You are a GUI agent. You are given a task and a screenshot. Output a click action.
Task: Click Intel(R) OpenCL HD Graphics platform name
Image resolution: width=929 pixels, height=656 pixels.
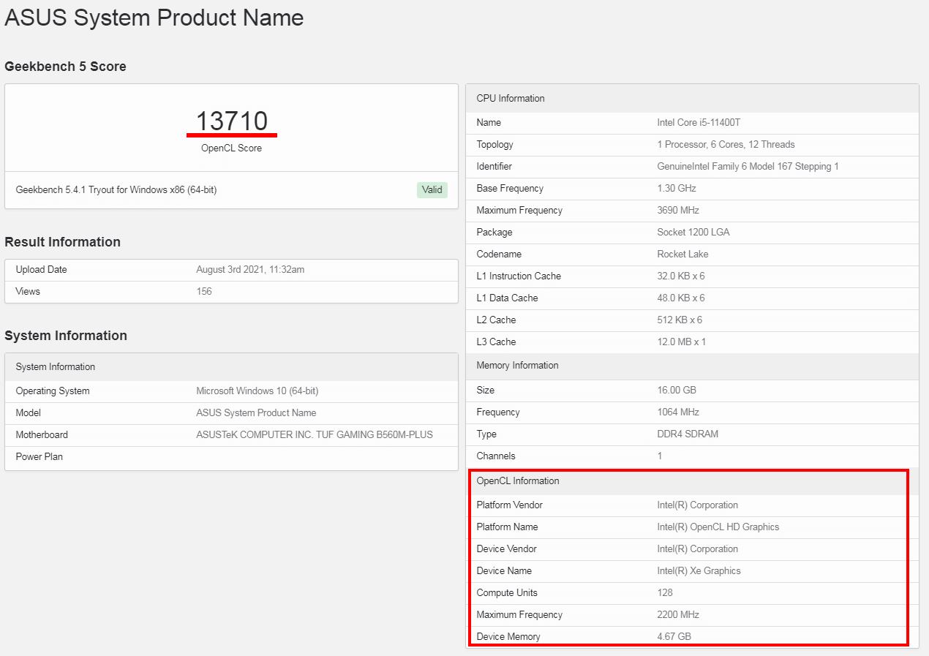(x=718, y=527)
